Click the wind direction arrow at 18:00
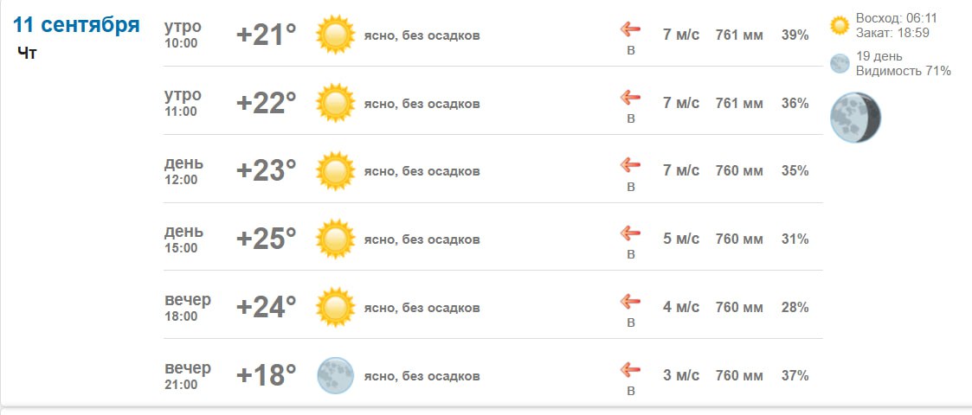The image size is (972, 415). coord(630,302)
